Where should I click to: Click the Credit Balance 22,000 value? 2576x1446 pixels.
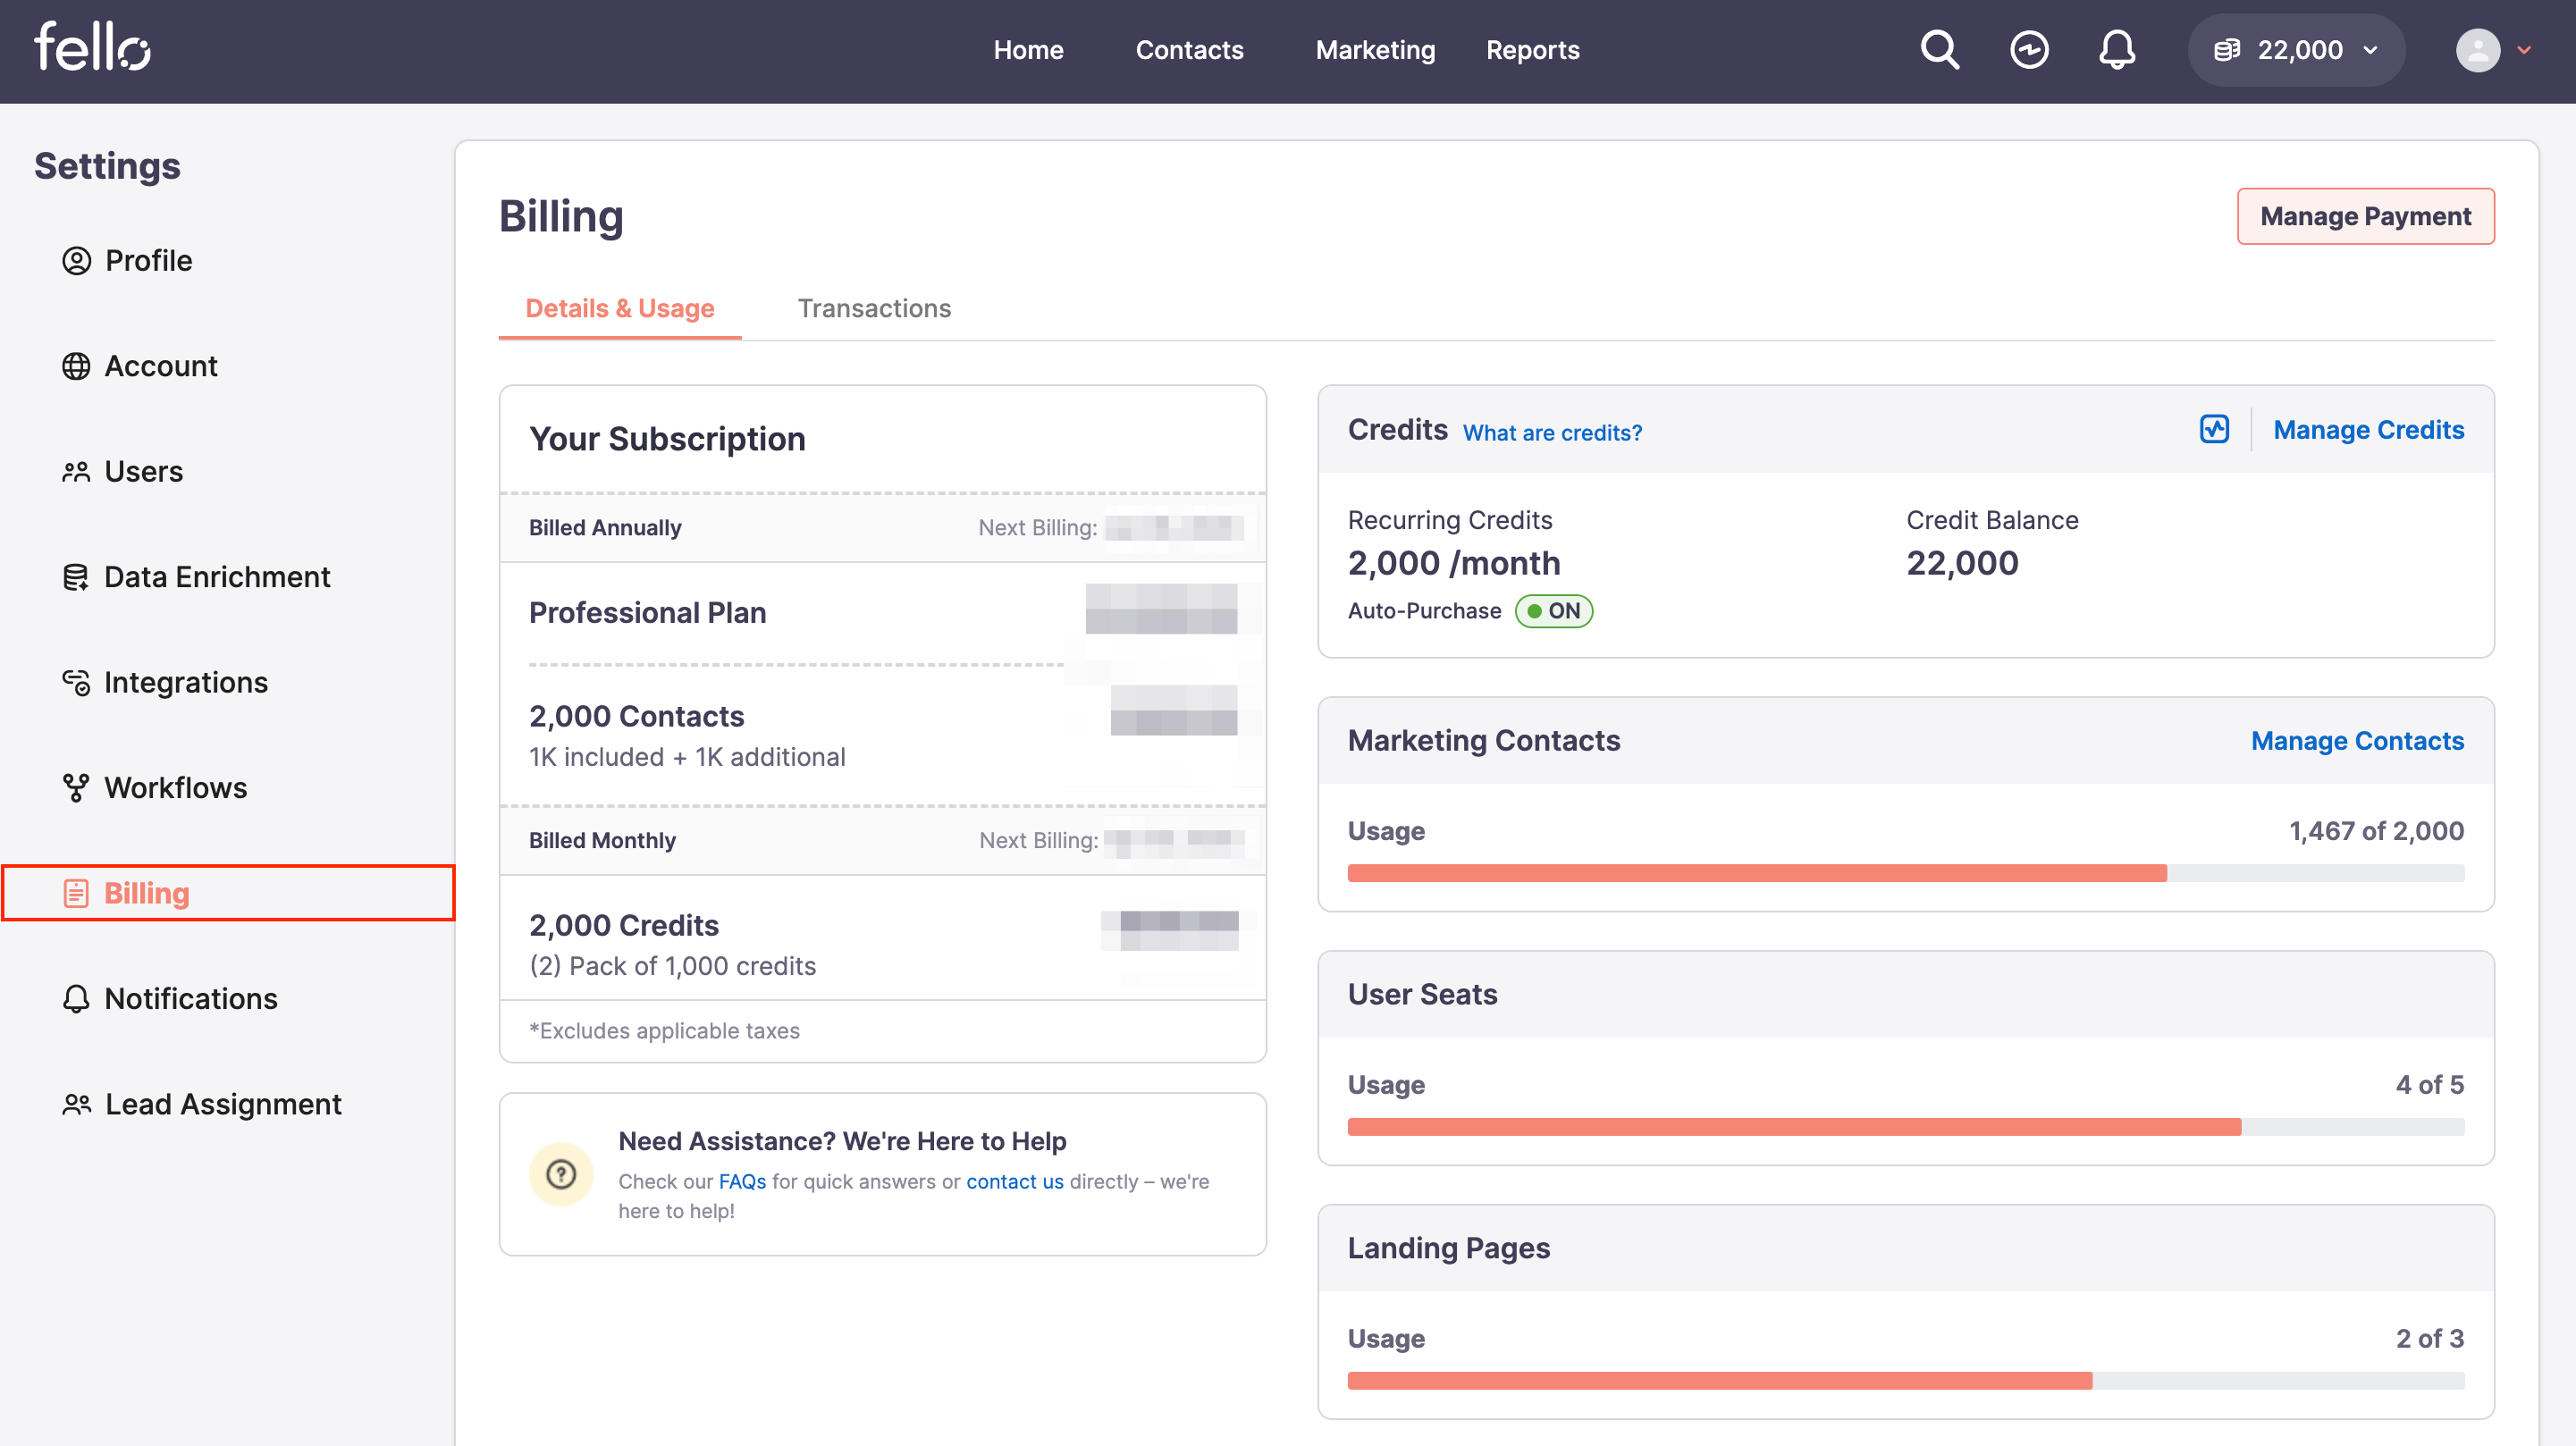click(1962, 563)
